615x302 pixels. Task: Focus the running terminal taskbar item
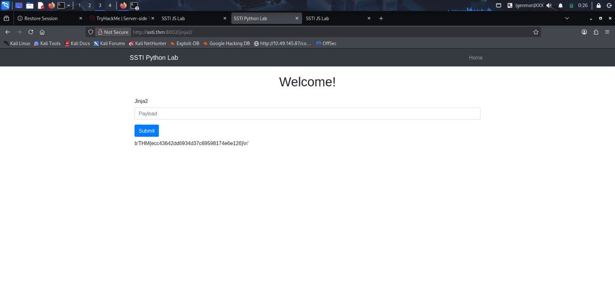(x=134, y=6)
